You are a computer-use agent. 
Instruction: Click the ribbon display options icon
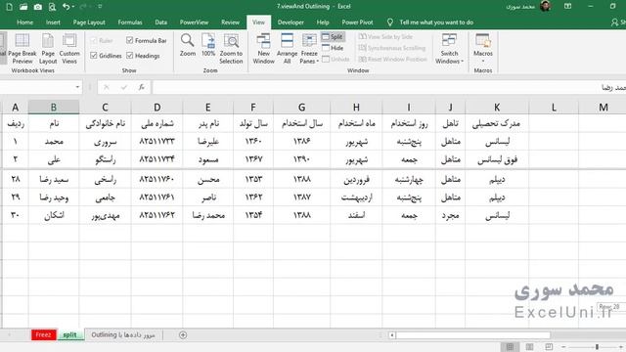(567, 7)
